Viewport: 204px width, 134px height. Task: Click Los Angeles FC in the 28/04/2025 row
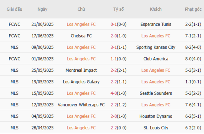[x=81, y=128]
